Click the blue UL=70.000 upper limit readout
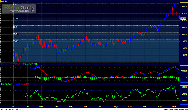 16,84
